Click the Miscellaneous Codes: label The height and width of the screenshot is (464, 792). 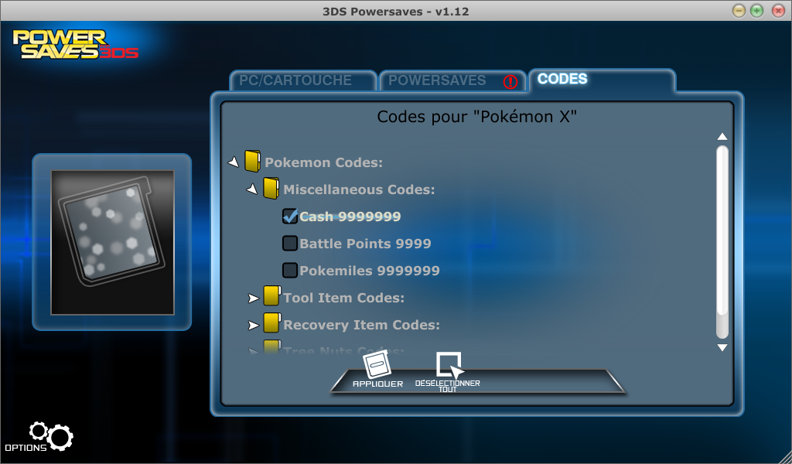pos(359,189)
